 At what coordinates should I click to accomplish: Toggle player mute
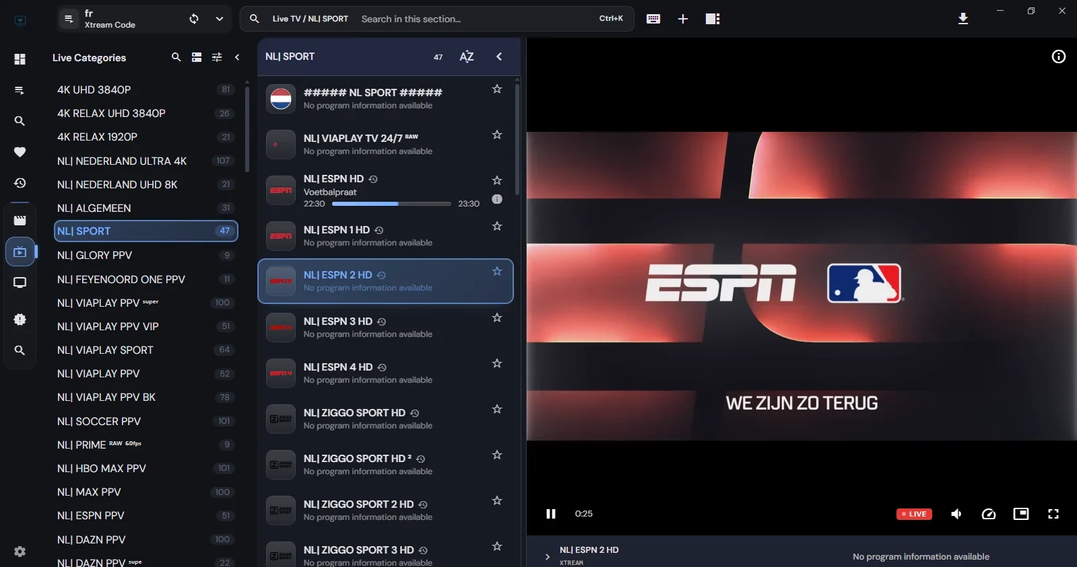click(x=956, y=514)
